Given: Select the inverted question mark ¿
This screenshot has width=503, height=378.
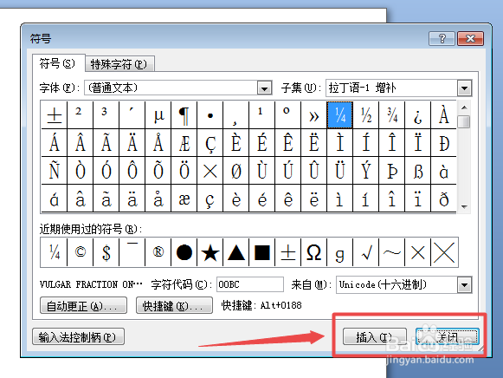Looking at the screenshot, I should tap(418, 115).
